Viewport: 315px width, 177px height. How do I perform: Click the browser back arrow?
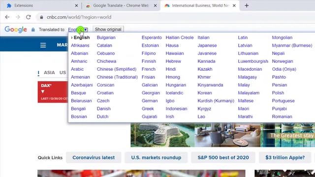click(7, 17)
